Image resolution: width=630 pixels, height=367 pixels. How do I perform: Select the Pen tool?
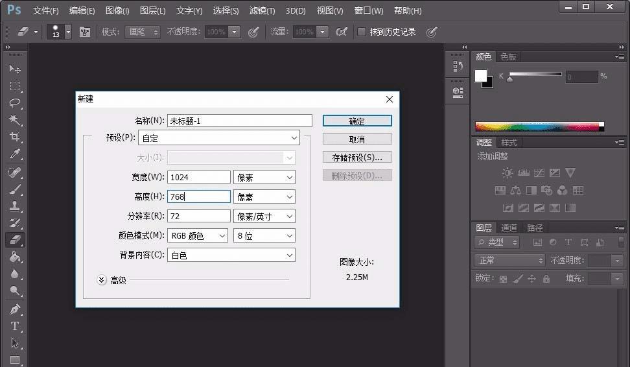tap(15, 309)
